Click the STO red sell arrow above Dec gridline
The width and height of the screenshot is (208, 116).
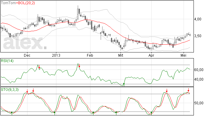pyautogui.click(x=27, y=91)
